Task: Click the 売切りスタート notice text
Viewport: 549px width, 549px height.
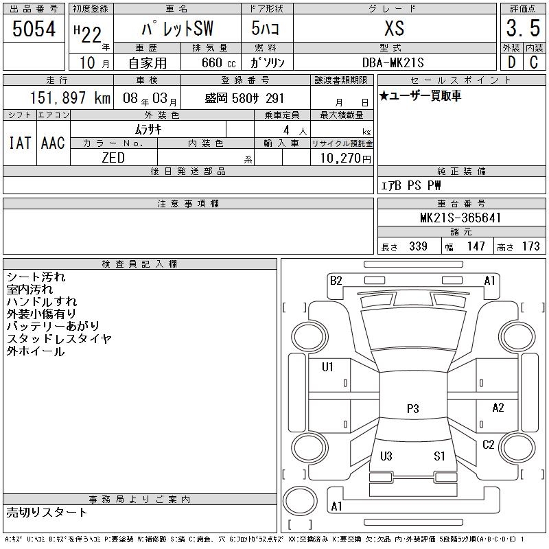Action: 47,512
